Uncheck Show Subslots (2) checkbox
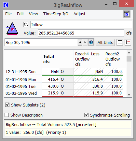 (7, 105)
